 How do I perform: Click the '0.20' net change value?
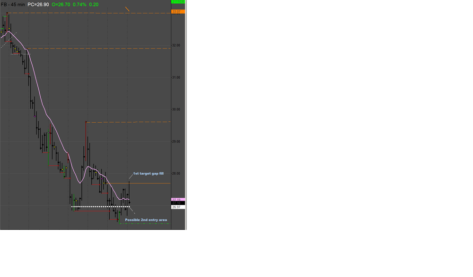click(x=94, y=5)
